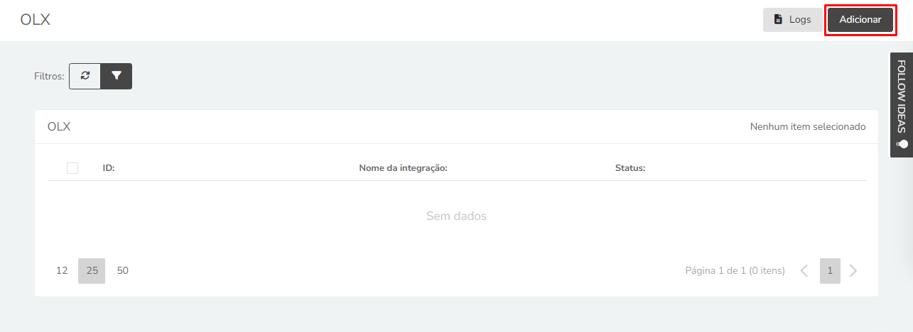Go to the next page arrow
Viewport: 913px width, 332px height.
(x=853, y=270)
